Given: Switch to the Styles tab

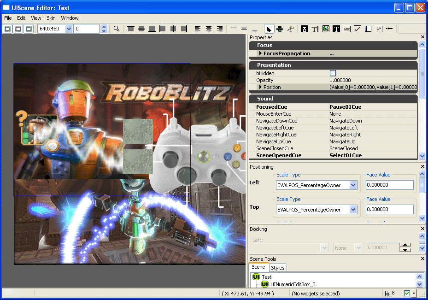Looking at the screenshot, I should [278, 268].
